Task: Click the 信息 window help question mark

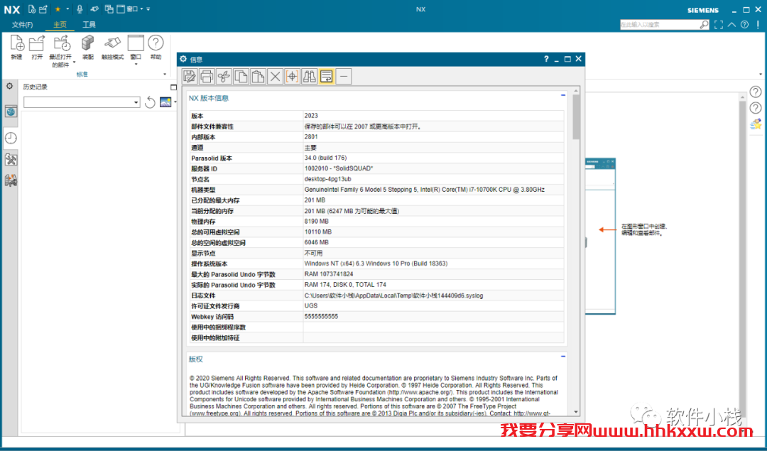Action: [546, 59]
